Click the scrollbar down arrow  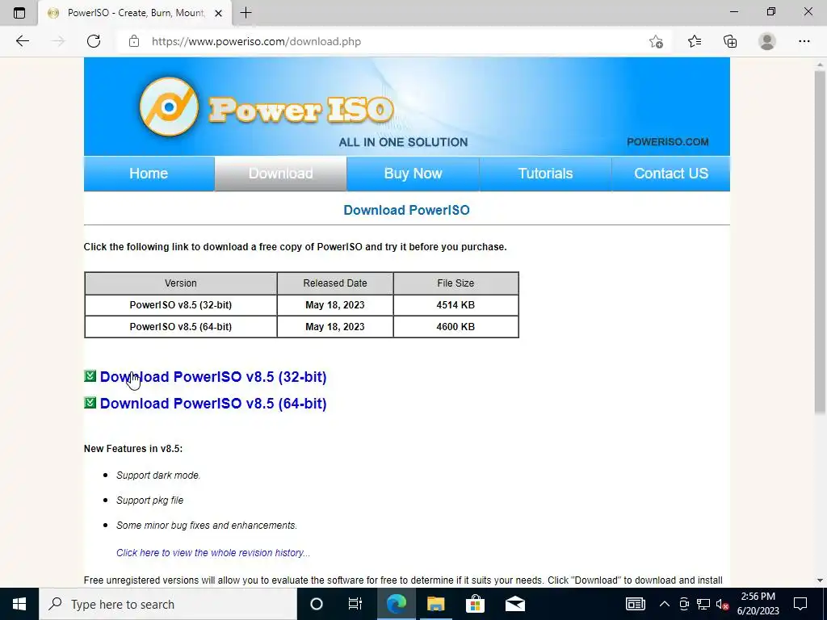pos(820,580)
